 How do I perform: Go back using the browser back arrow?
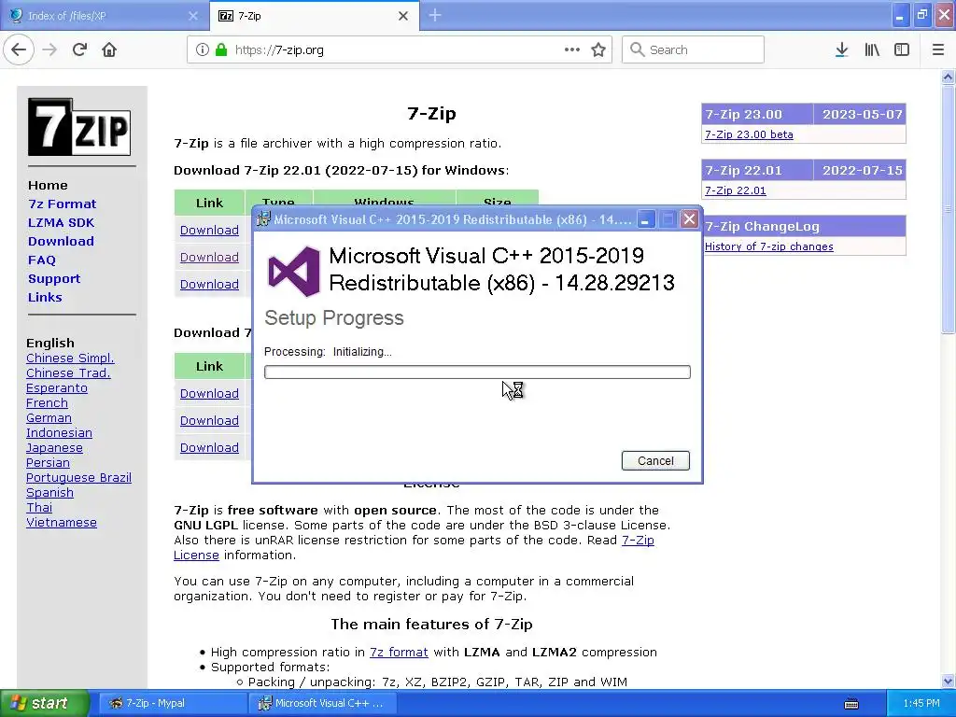click(19, 49)
